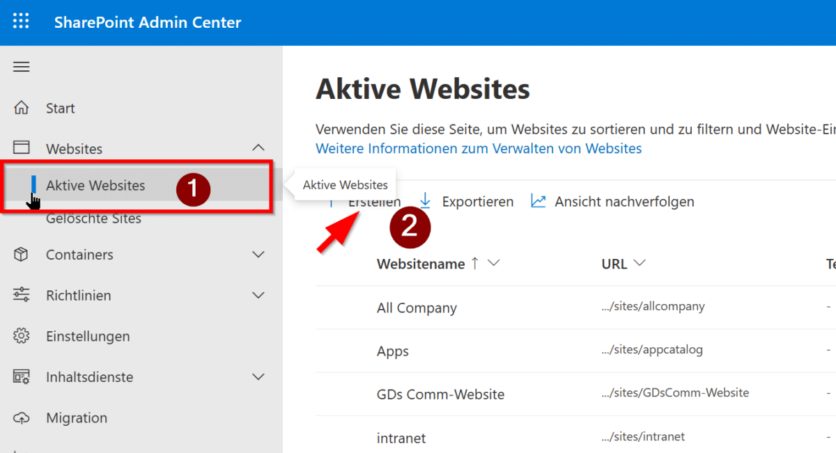The height and width of the screenshot is (453, 836).
Task: Open the URL column filter dropdown
Action: pyautogui.click(x=639, y=264)
